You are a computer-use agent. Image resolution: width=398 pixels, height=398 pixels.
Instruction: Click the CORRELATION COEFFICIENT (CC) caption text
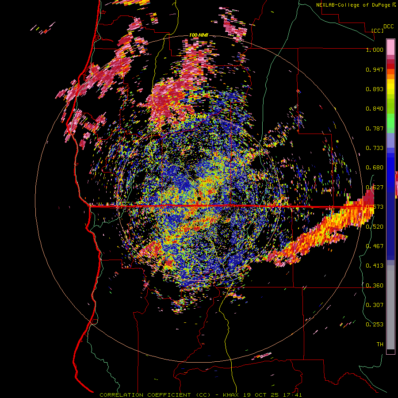click(155, 395)
